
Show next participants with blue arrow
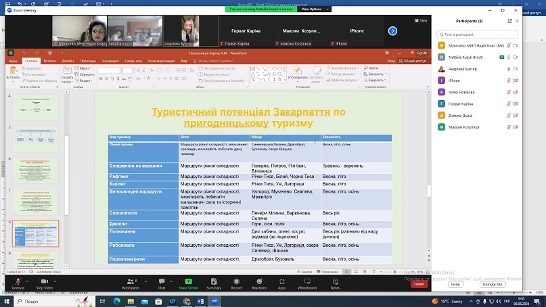click(392, 31)
